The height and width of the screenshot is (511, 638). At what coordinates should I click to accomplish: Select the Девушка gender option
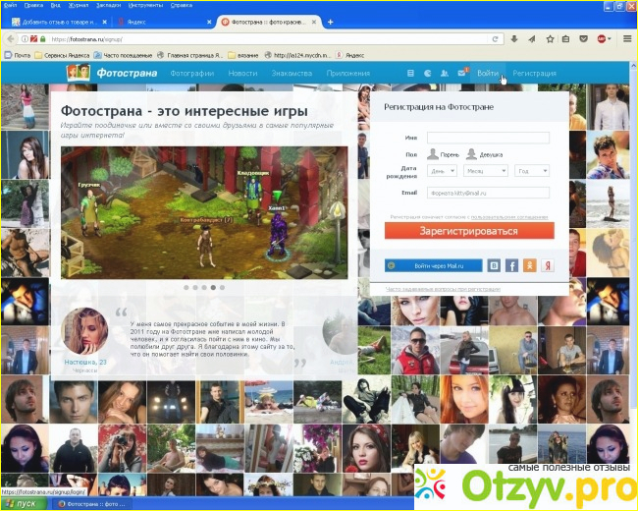(484, 154)
